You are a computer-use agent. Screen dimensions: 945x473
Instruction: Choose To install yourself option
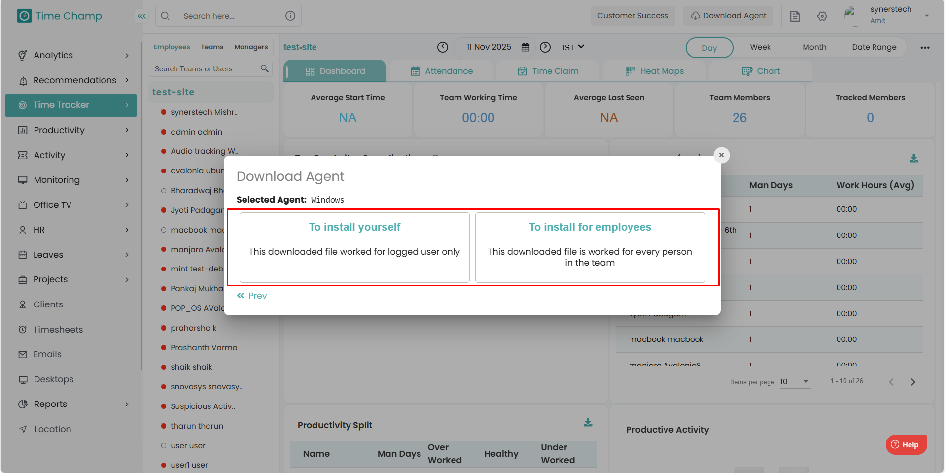354,247
